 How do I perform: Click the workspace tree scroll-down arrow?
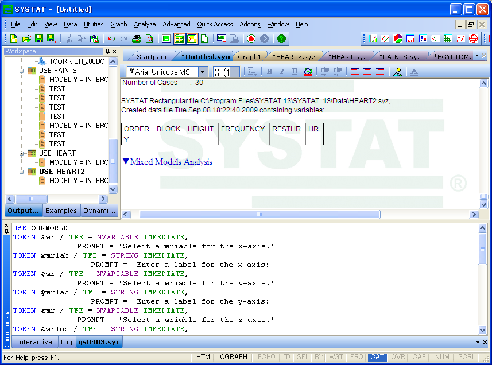tap(113, 189)
